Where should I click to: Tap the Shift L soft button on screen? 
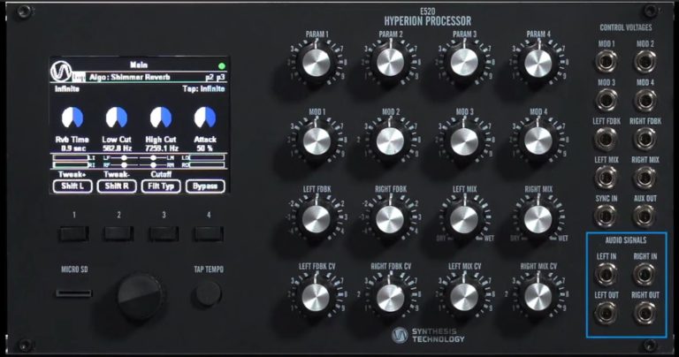[72, 186]
